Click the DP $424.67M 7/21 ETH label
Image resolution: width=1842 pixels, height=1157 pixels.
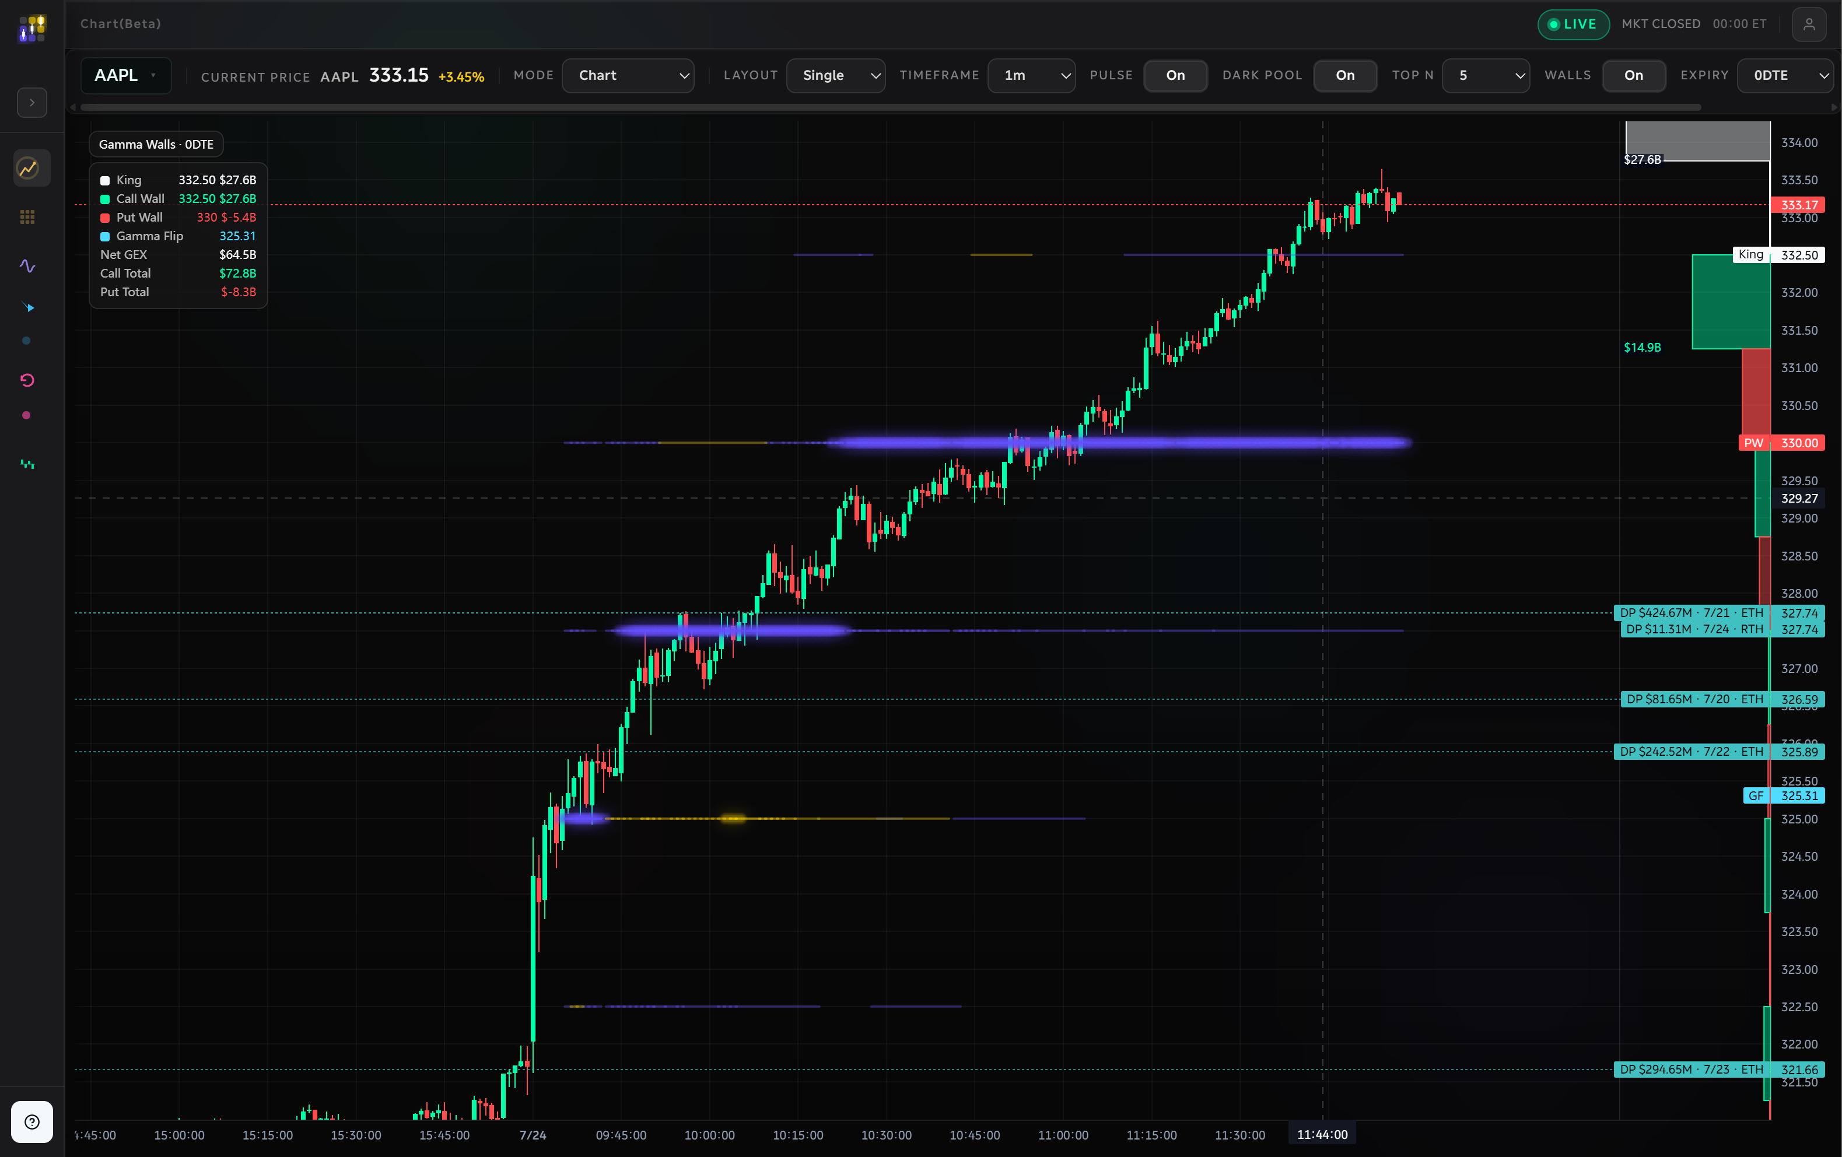[1719, 613]
